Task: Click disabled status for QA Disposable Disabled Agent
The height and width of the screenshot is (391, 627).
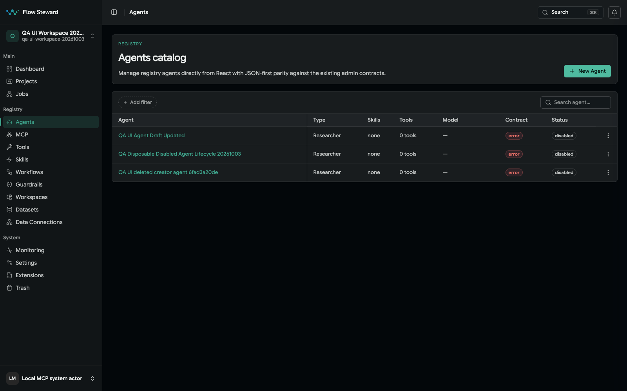Action: 564,154
